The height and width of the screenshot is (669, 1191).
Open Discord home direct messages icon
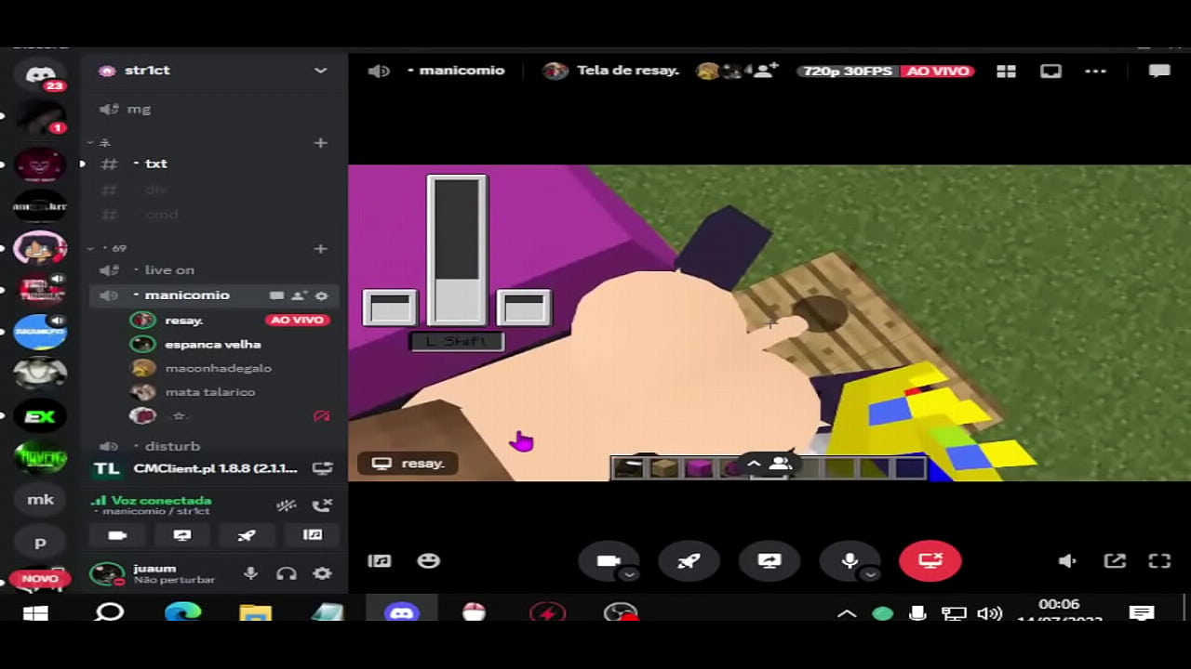(x=40, y=76)
